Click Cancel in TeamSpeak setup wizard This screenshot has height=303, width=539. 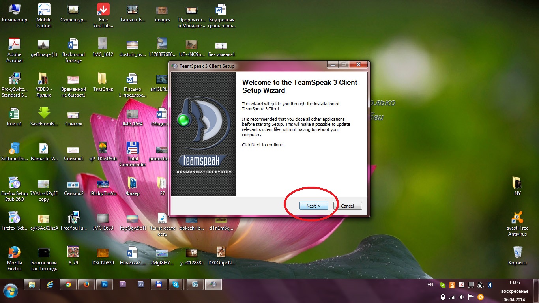coord(348,206)
